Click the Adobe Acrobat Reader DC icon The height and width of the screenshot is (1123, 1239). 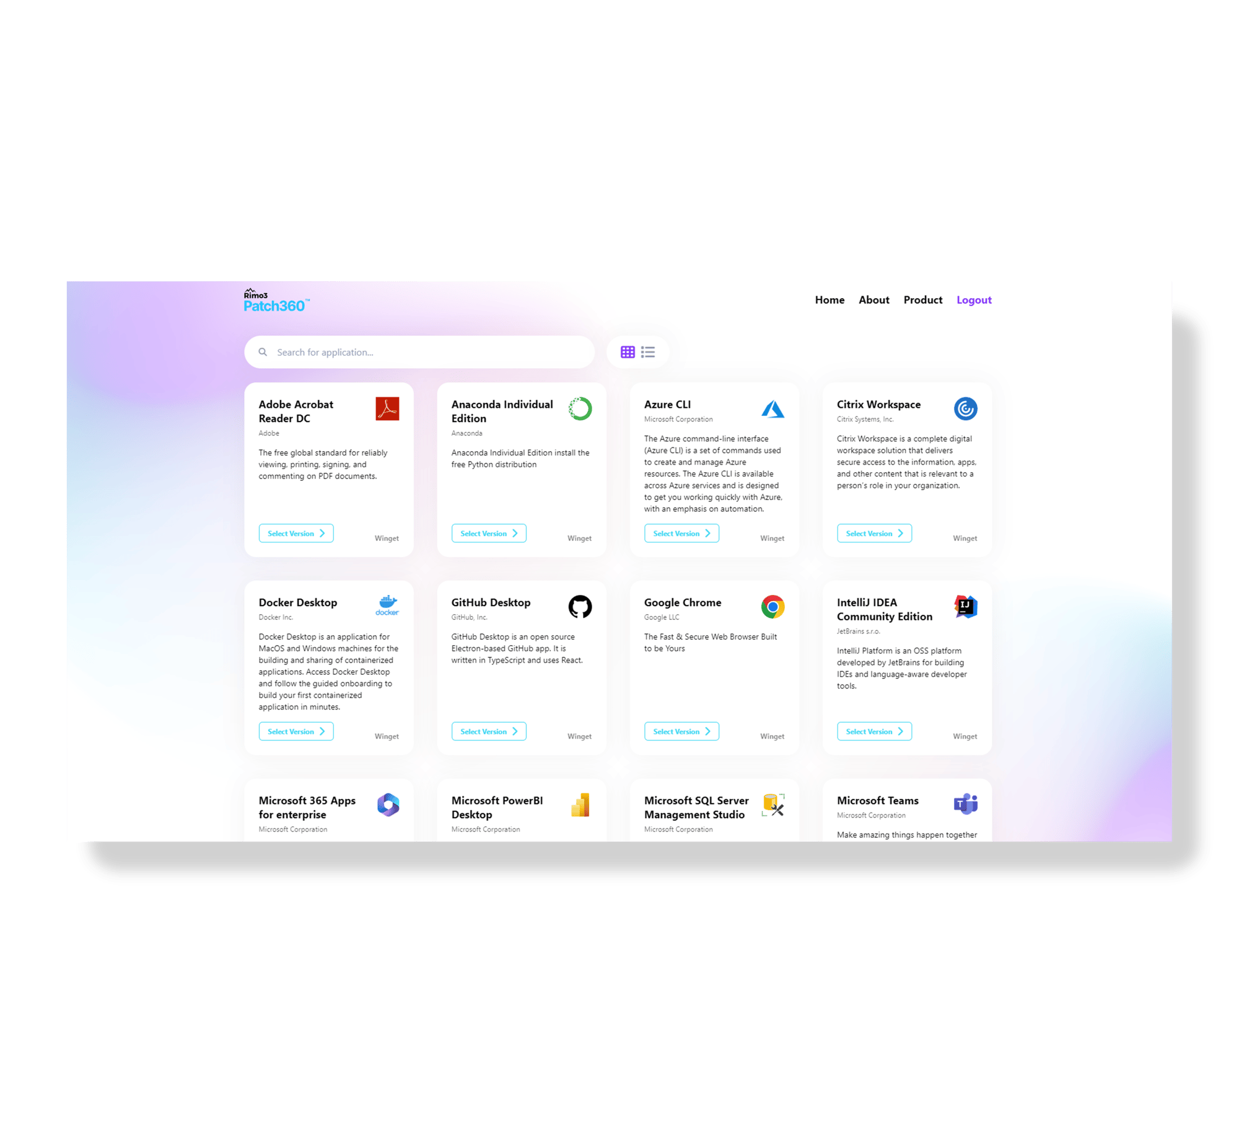click(387, 410)
